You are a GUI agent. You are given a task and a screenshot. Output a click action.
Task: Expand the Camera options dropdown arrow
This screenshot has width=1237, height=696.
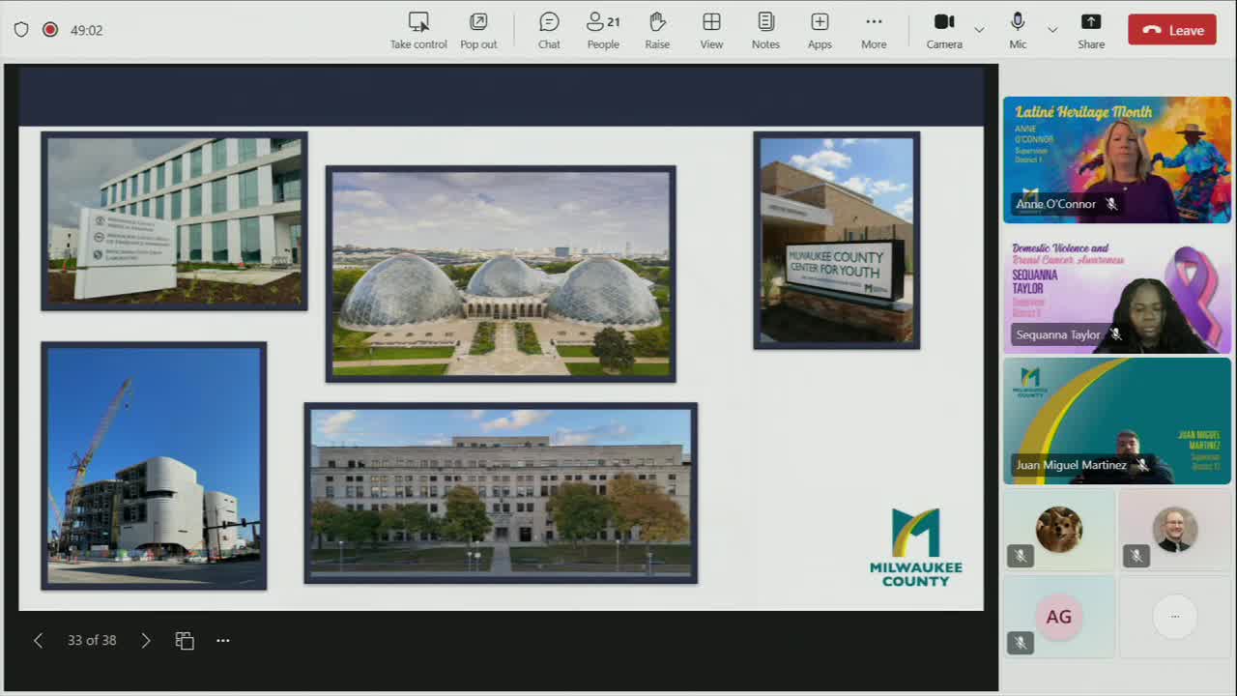coord(979,30)
